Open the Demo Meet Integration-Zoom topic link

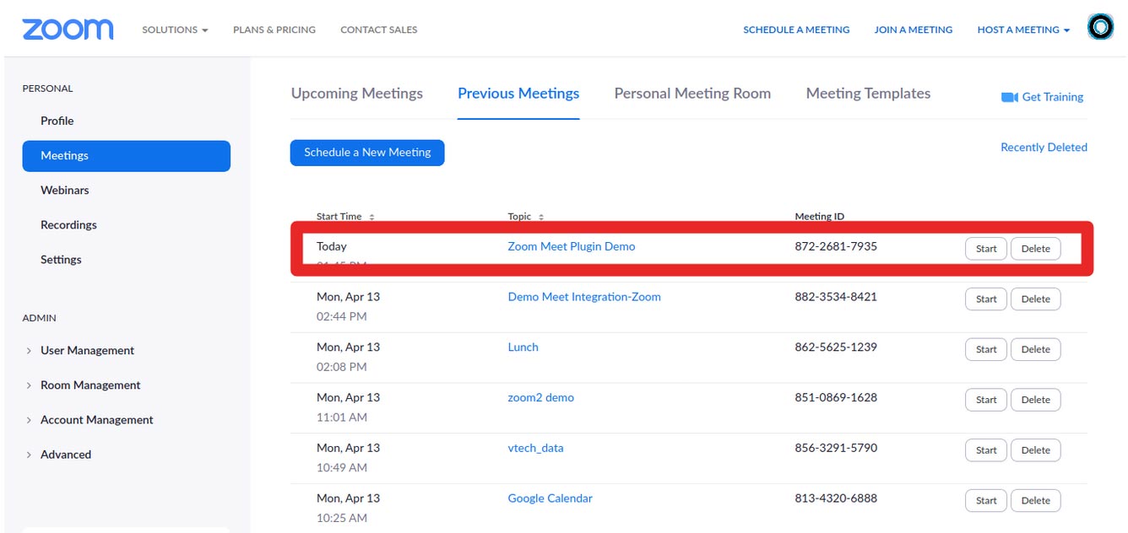pos(584,297)
